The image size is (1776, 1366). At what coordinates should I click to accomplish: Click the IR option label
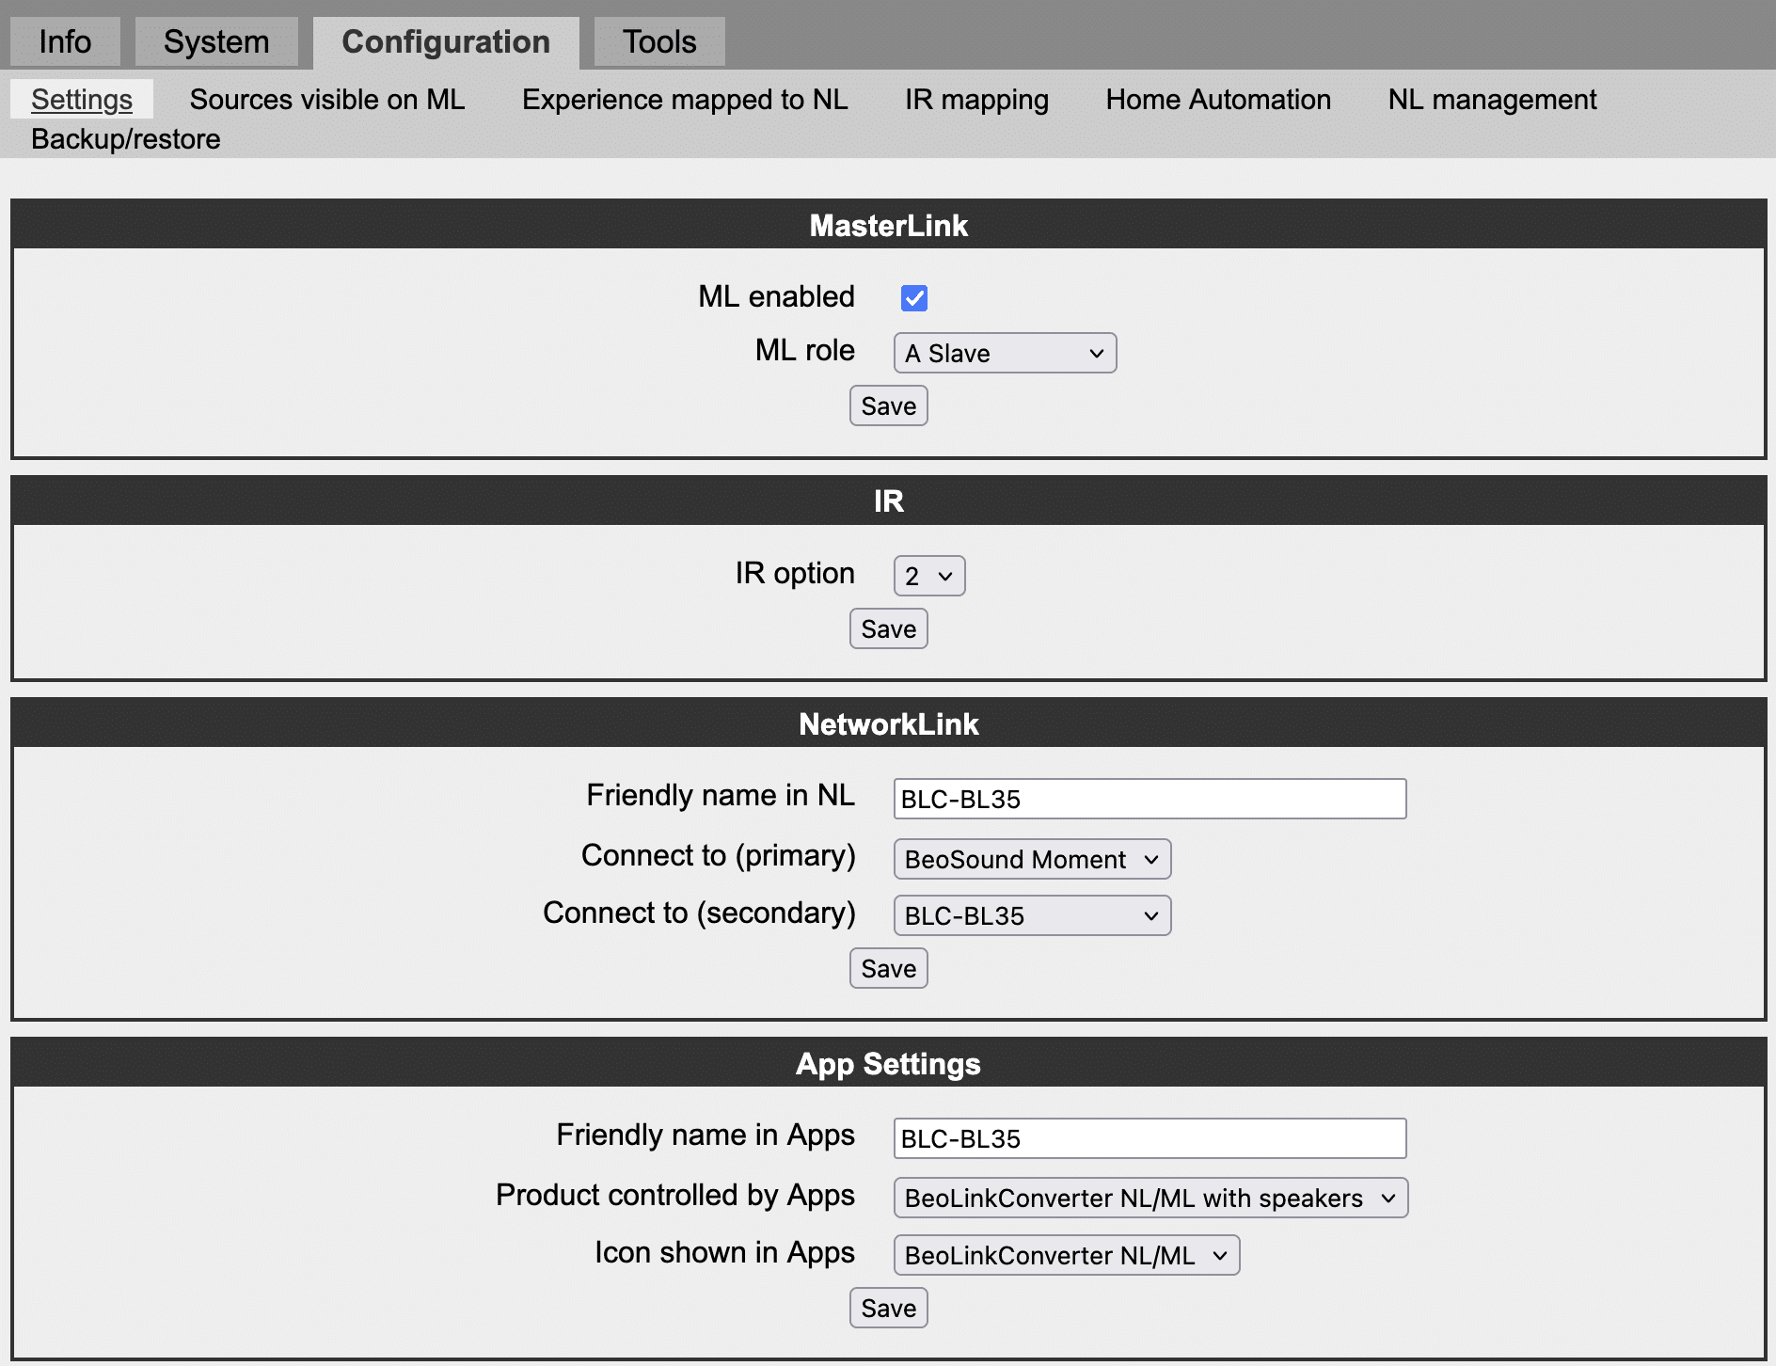click(x=795, y=573)
